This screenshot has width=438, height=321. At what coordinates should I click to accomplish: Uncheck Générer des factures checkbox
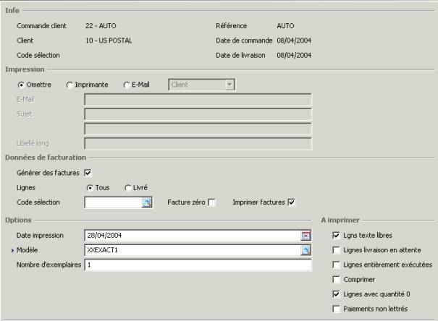point(88,173)
